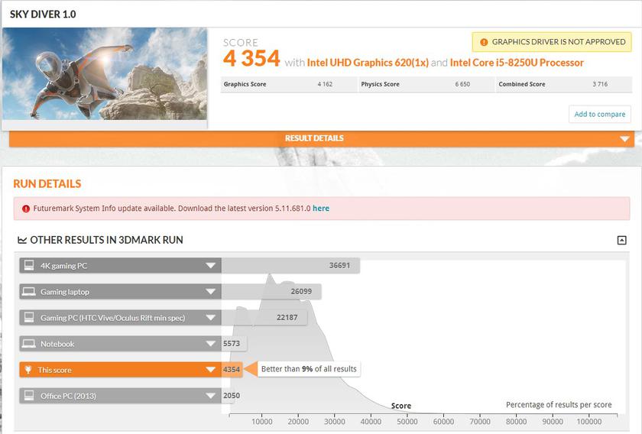Click the red alert icon in update notice
642x434 pixels.
pyautogui.click(x=26, y=209)
